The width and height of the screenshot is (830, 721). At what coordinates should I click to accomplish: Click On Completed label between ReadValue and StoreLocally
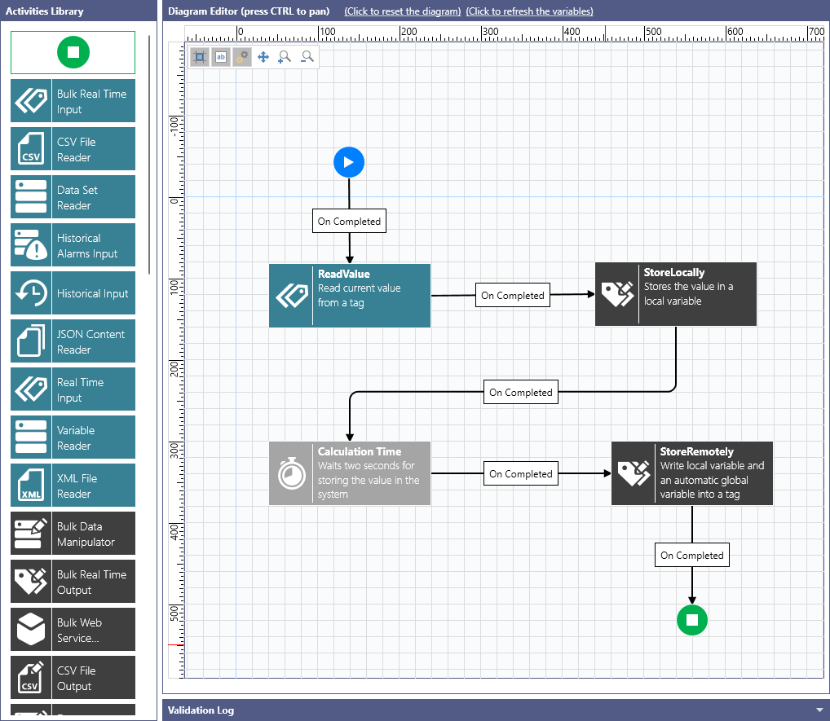(x=513, y=295)
